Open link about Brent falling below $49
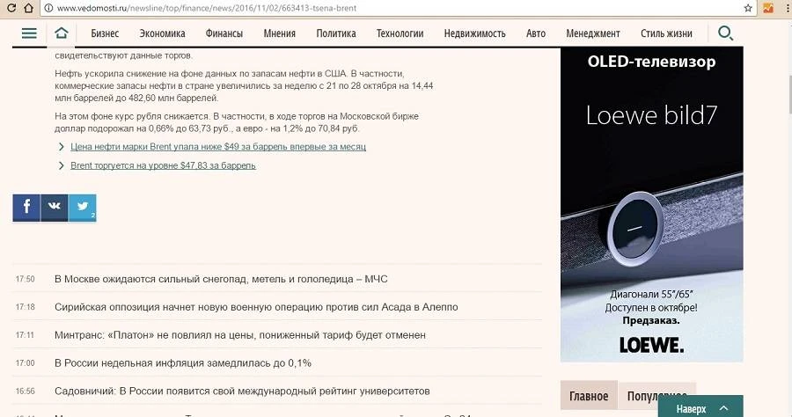The height and width of the screenshot is (417, 792). (x=218, y=146)
